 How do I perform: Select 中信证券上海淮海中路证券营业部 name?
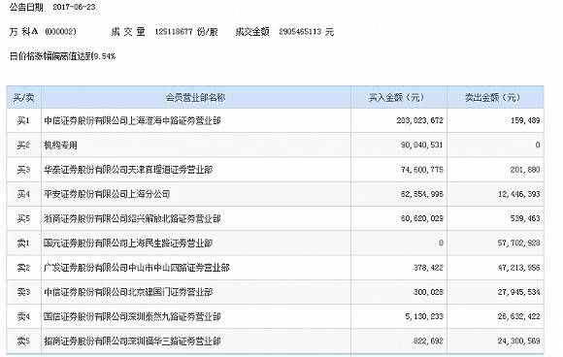click(x=132, y=121)
